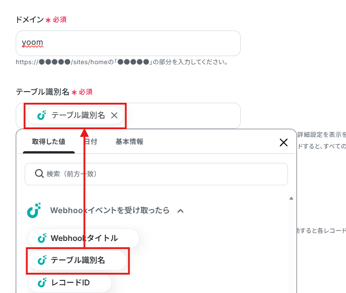Click the icon on the Webhookタイトル chip

pyautogui.click(x=42, y=238)
